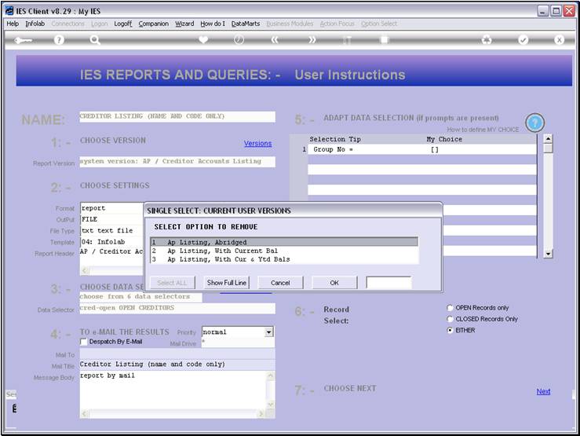The image size is (580, 436).
Task: Select OPEN Records only radio button
Action: (450, 308)
